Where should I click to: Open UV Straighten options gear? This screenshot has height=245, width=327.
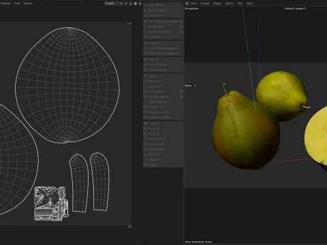click(181, 91)
